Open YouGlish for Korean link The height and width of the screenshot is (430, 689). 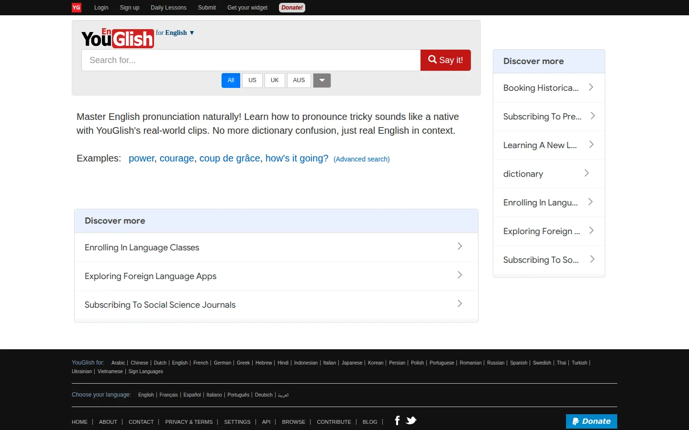click(x=376, y=363)
